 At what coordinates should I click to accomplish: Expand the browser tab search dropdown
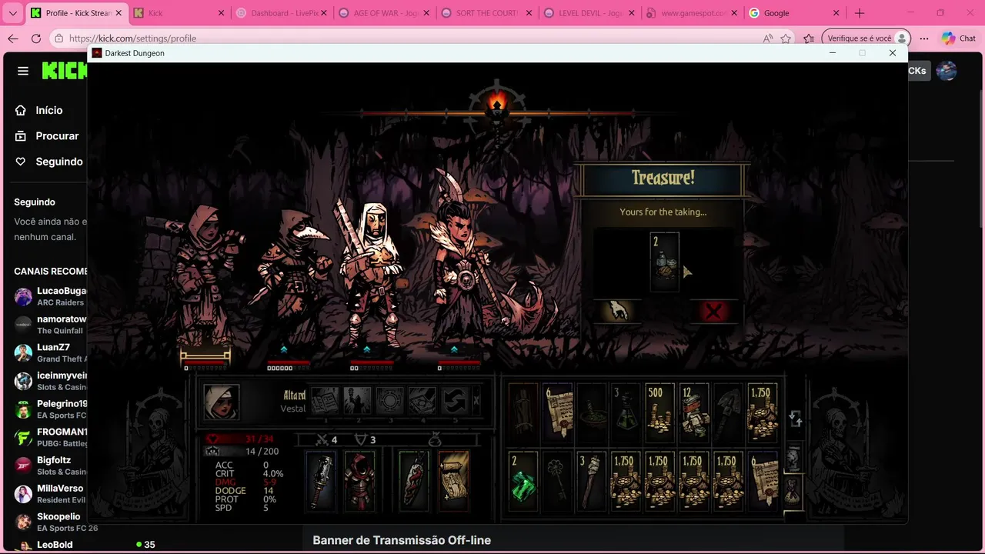point(12,13)
